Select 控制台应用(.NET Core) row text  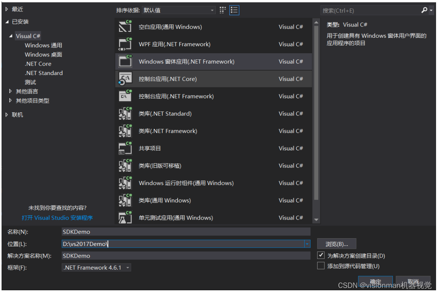[x=168, y=79]
